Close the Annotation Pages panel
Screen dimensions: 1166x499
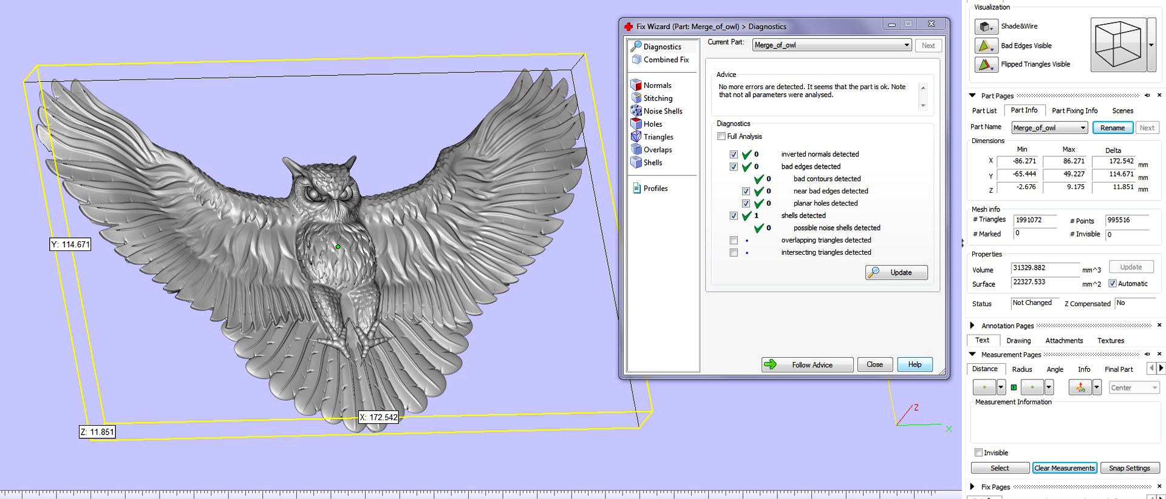(1159, 325)
